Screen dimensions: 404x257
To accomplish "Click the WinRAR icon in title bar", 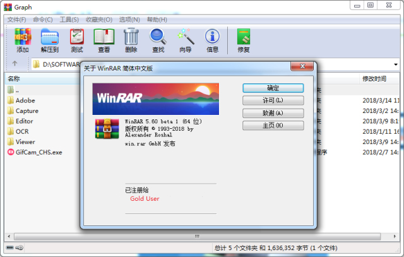I will [x=8, y=7].
